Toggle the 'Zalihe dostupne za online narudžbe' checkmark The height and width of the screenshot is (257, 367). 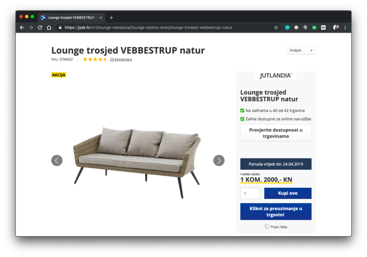pos(242,119)
